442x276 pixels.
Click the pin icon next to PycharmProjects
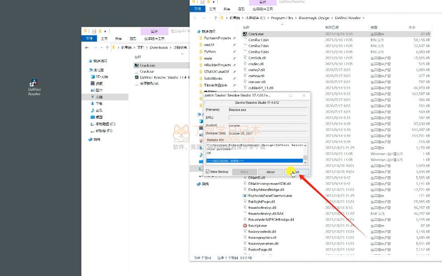point(234,38)
